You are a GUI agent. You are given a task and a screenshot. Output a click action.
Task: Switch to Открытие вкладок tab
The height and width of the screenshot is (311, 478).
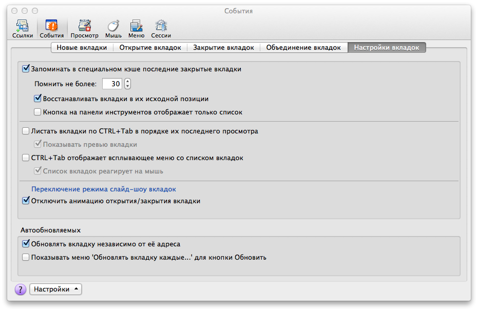coord(150,48)
